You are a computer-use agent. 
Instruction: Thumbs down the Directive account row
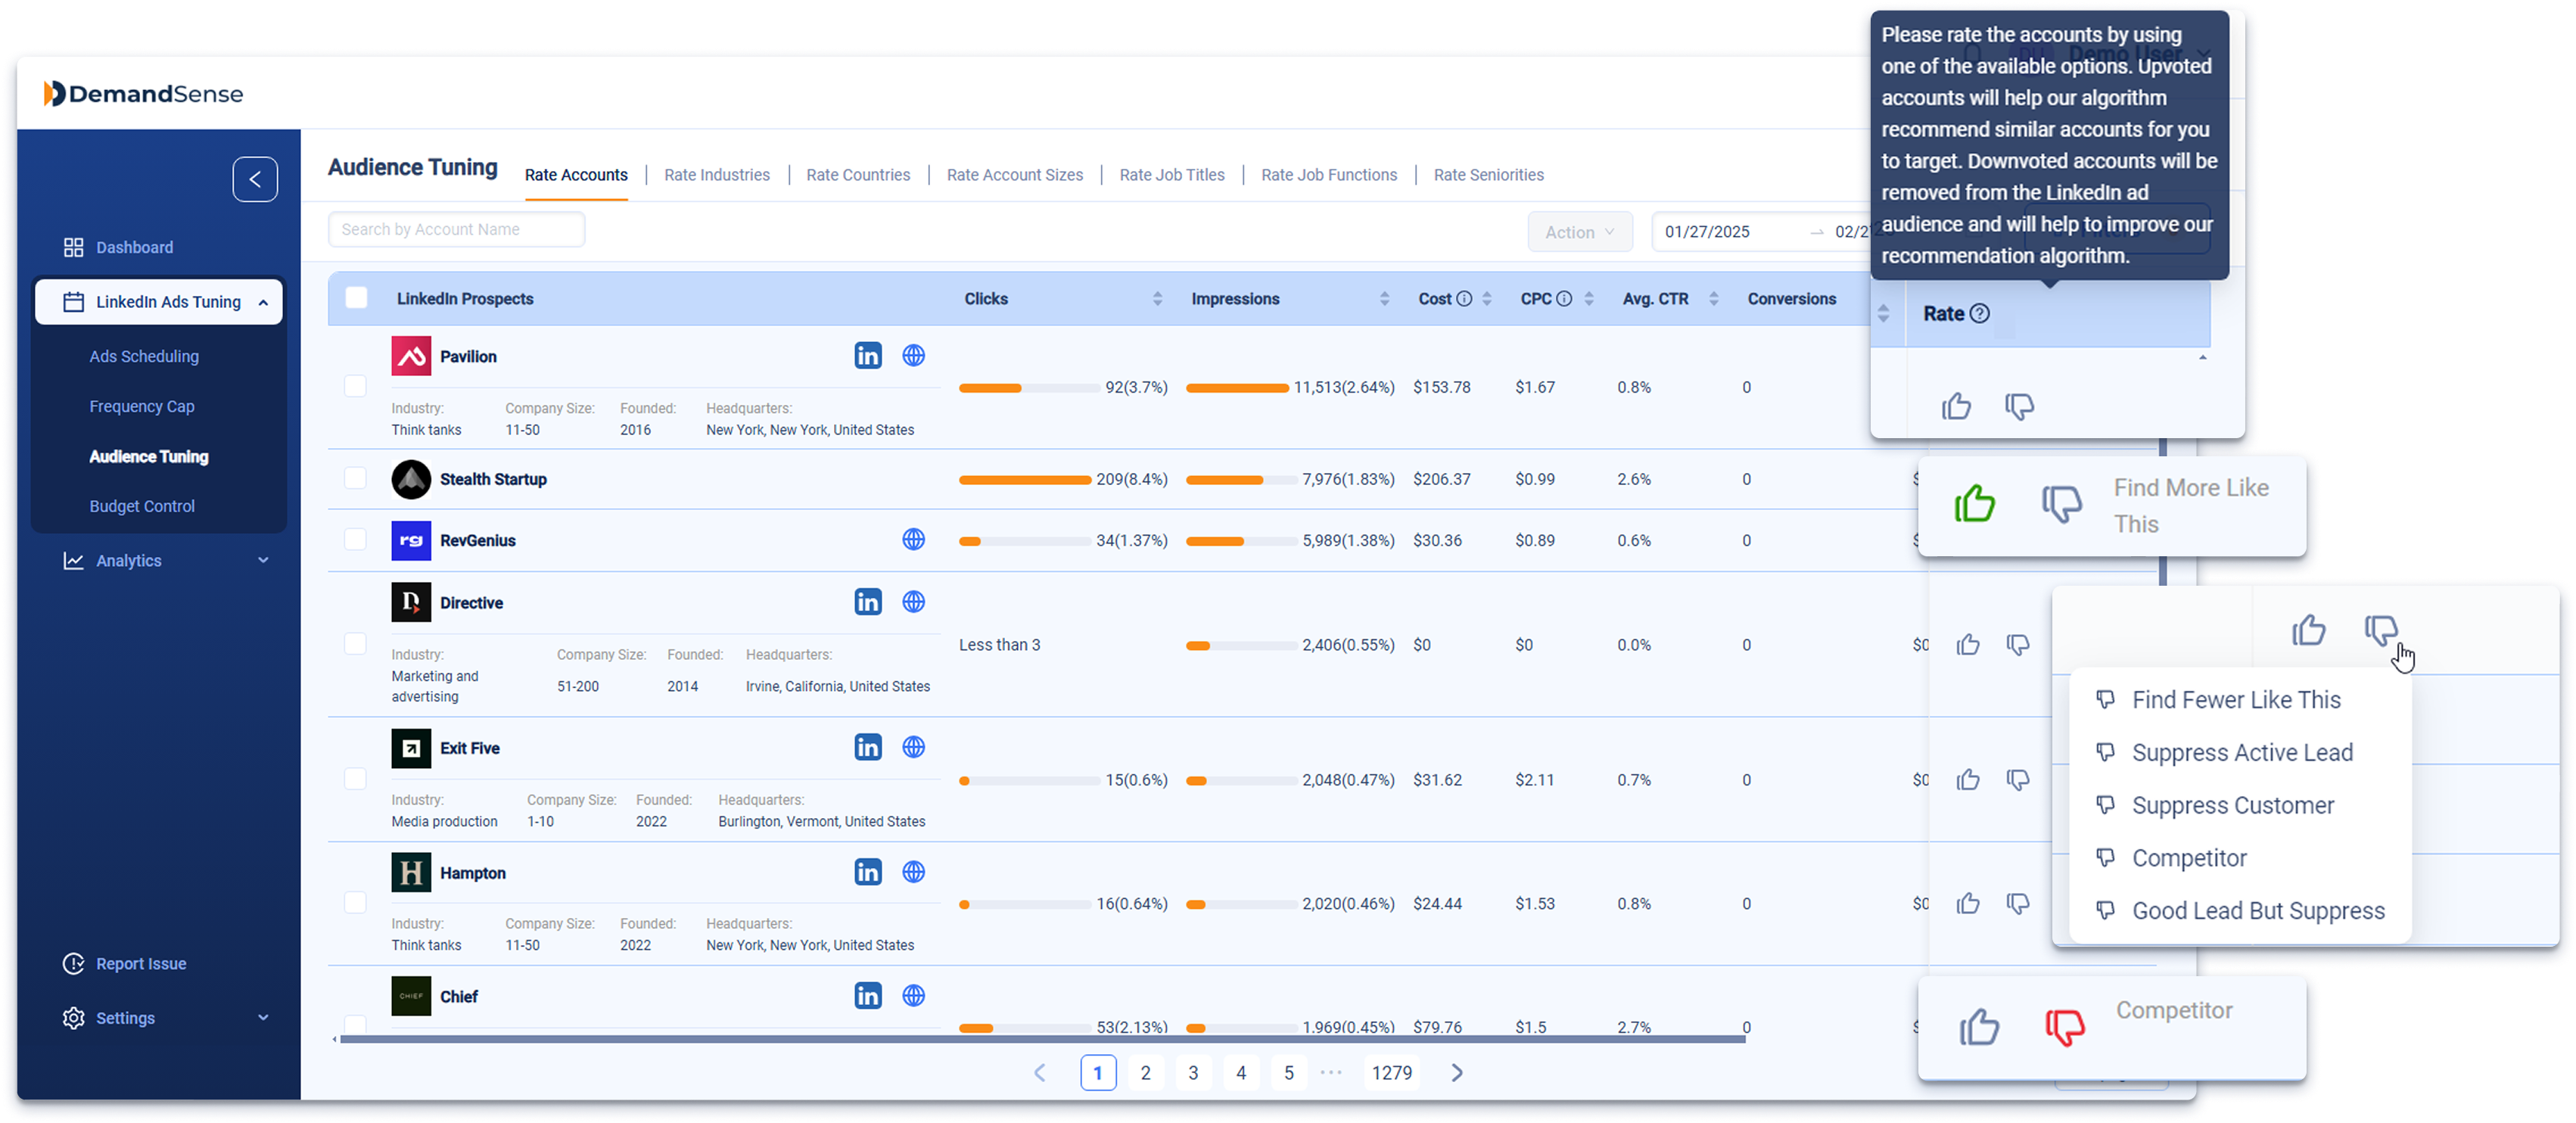(x=2017, y=644)
